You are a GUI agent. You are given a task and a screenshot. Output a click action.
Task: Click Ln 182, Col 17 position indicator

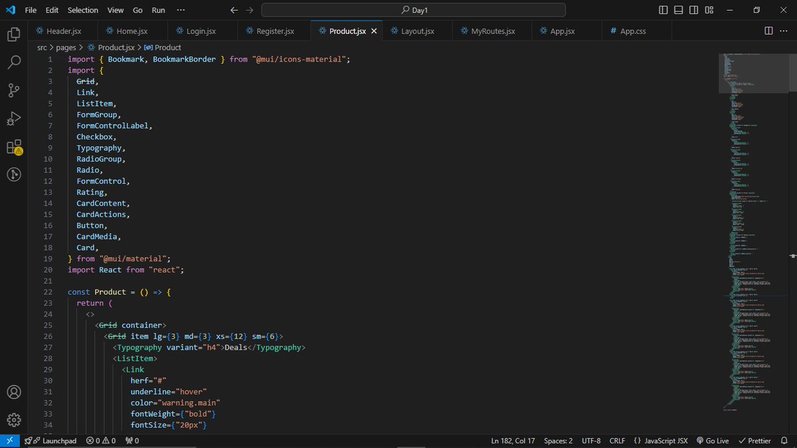point(513,441)
